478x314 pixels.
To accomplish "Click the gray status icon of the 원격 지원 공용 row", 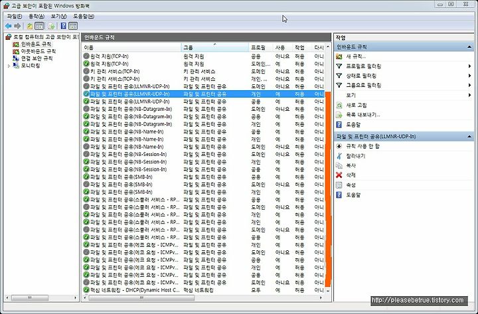I will tap(86, 56).
